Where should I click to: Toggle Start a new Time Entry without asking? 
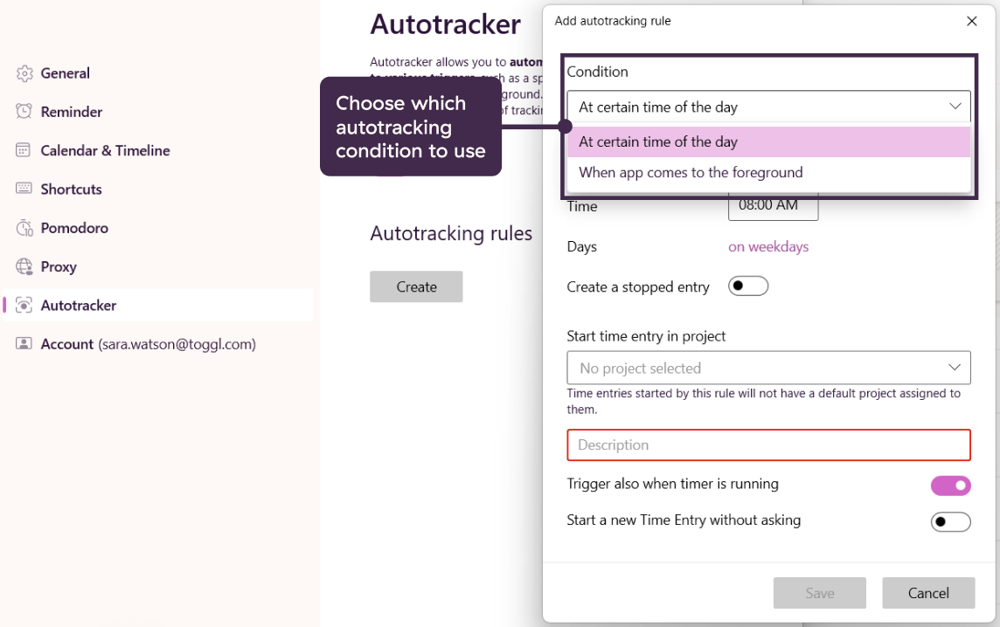point(950,522)
